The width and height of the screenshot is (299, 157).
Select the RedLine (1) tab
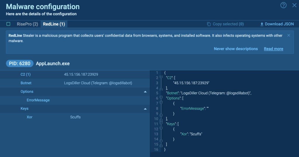(54, 24)
